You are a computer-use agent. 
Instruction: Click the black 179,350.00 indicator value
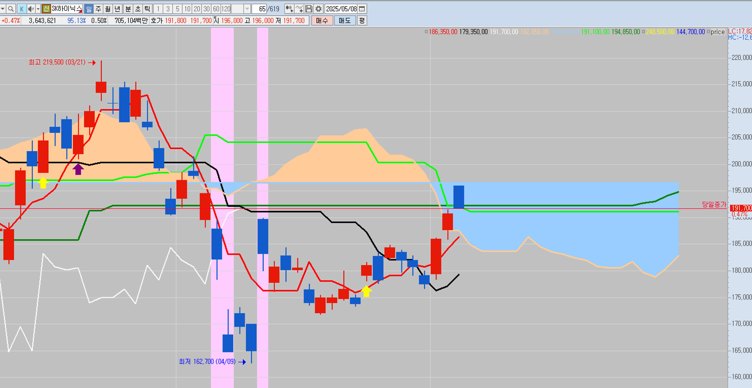(474, 32)
